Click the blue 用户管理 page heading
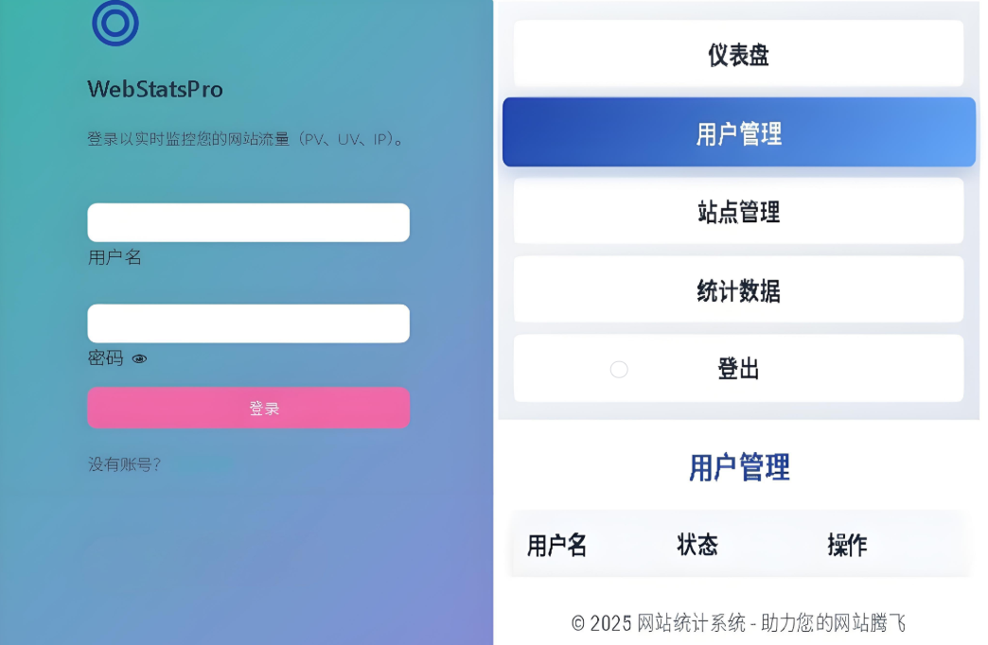The height and width of the screenshot is (645, 988). 739,467
